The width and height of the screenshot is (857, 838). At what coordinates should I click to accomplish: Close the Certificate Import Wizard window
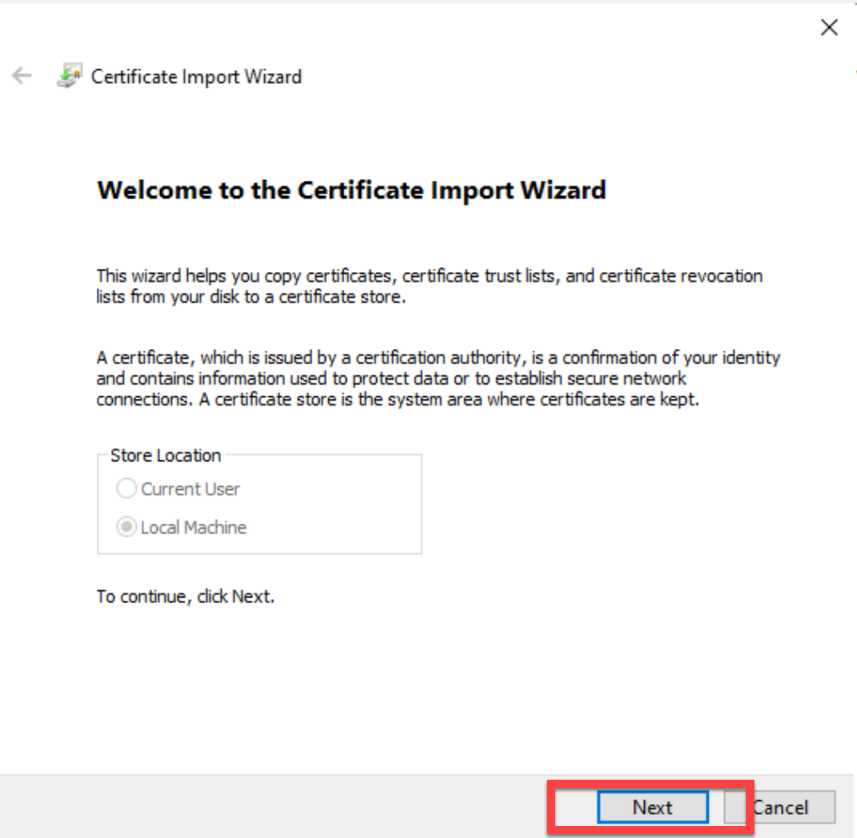pos(829,27)
